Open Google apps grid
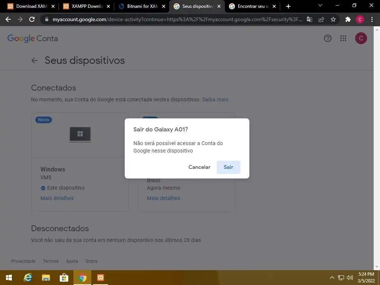Viewport: 380px width, 285px height. coord(343,38)
